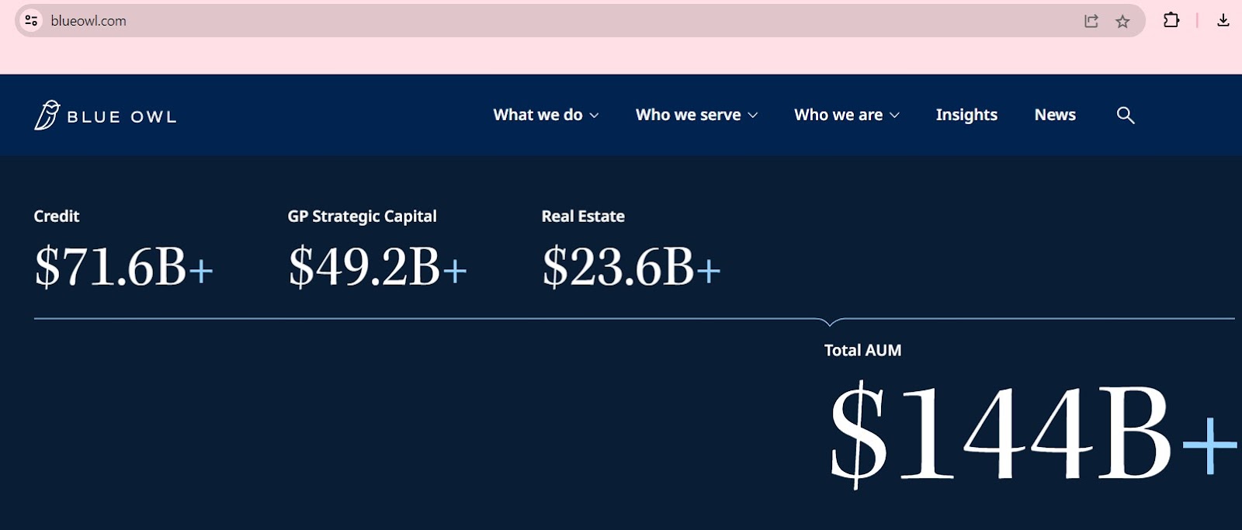Click the What we do menu label
Image resolution: width=1242 pixels, height=530 pixels.
tap(538, 115)
